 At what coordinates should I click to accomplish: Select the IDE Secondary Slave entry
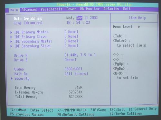point(32,46)
